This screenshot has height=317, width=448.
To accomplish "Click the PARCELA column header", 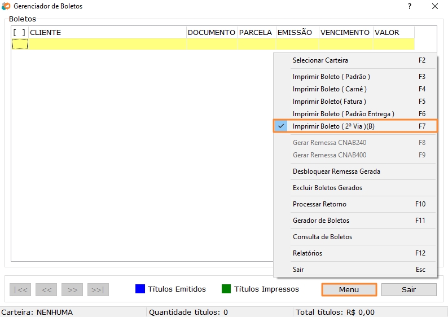I will tap(256, 33).
